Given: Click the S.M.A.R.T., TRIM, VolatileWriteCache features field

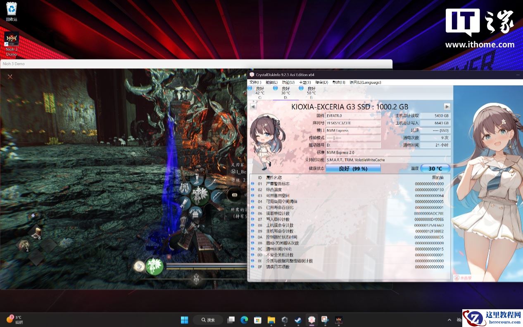Looking at the screenshot, I should 388,160.
